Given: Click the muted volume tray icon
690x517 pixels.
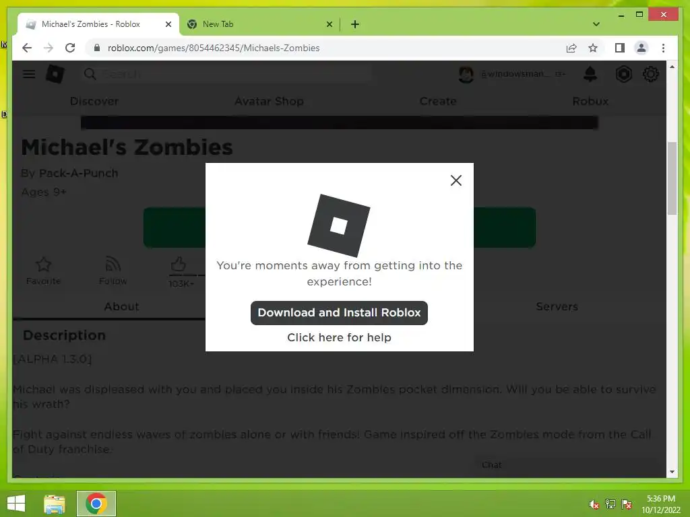Looking at the screenshot, I should click(x=594, y=504).
